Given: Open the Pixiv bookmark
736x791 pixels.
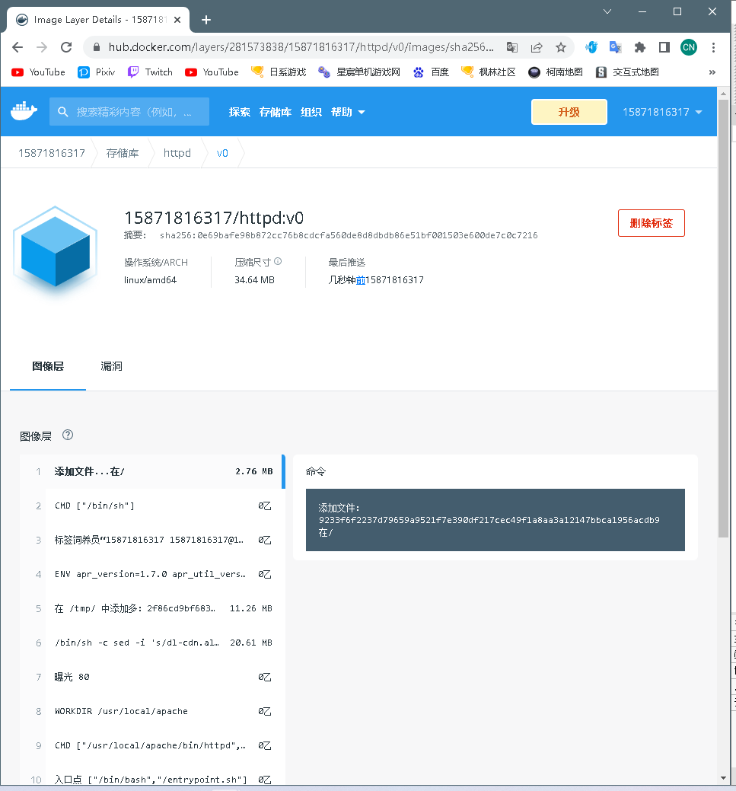Looking at the screenshot, I should click(97, 72).
